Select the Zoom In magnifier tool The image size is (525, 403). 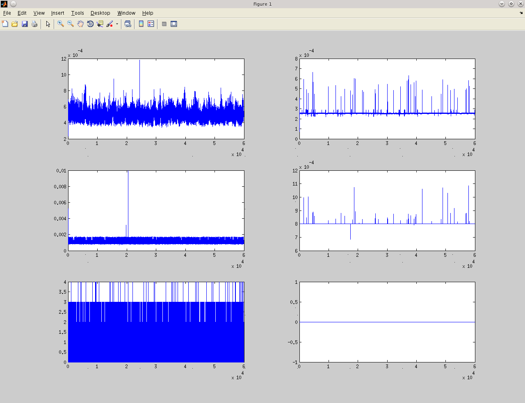click(61, 24)
